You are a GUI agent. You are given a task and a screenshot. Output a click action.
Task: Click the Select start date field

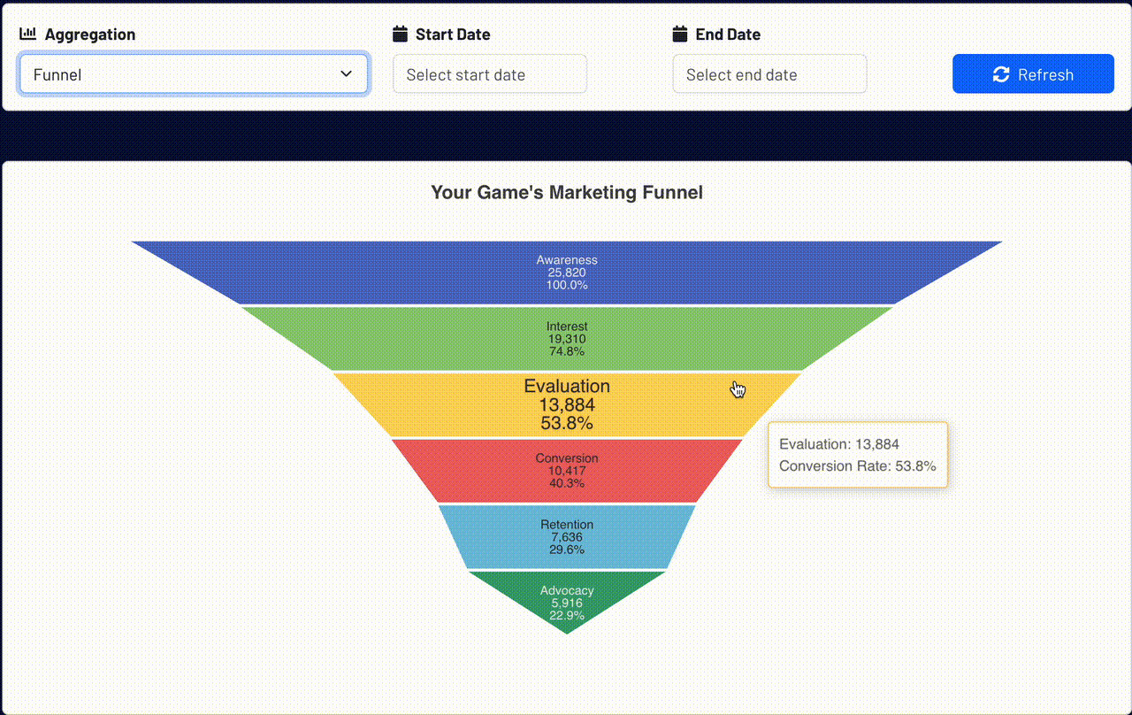point(489,73)
